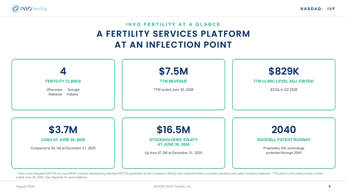Viewport: 347px width, 195px height.
Task: Click the $829K figure
Action: (x=284, y=72)
